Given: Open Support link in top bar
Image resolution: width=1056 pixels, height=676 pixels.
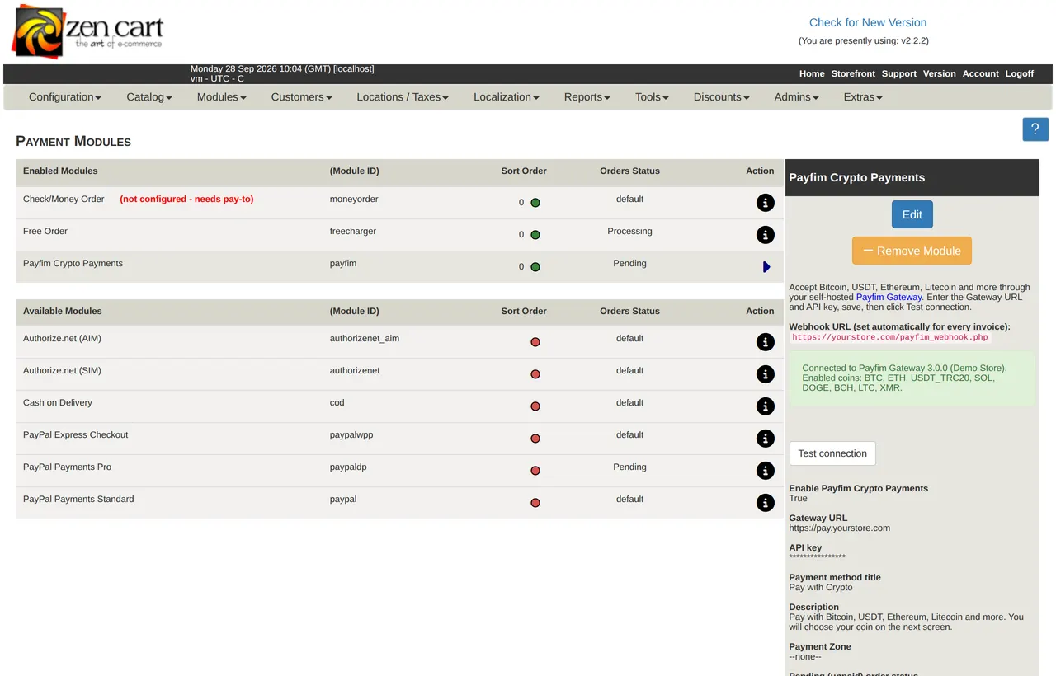Looking at the screenshot, I should (x=899, y=74).
